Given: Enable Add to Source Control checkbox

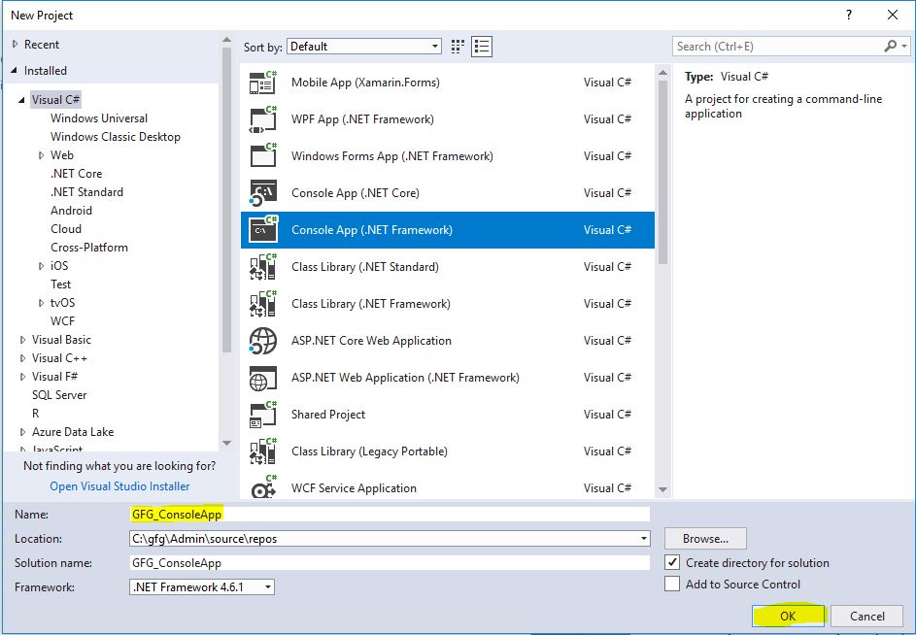Looking at the screenshot, I should pos(672,585).
